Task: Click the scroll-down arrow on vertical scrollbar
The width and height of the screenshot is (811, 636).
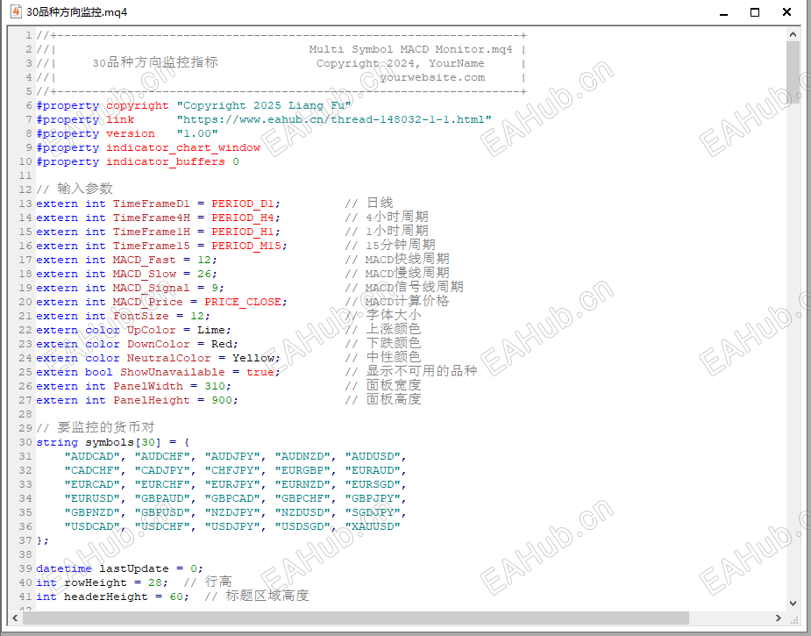Action: pos(792,604)
